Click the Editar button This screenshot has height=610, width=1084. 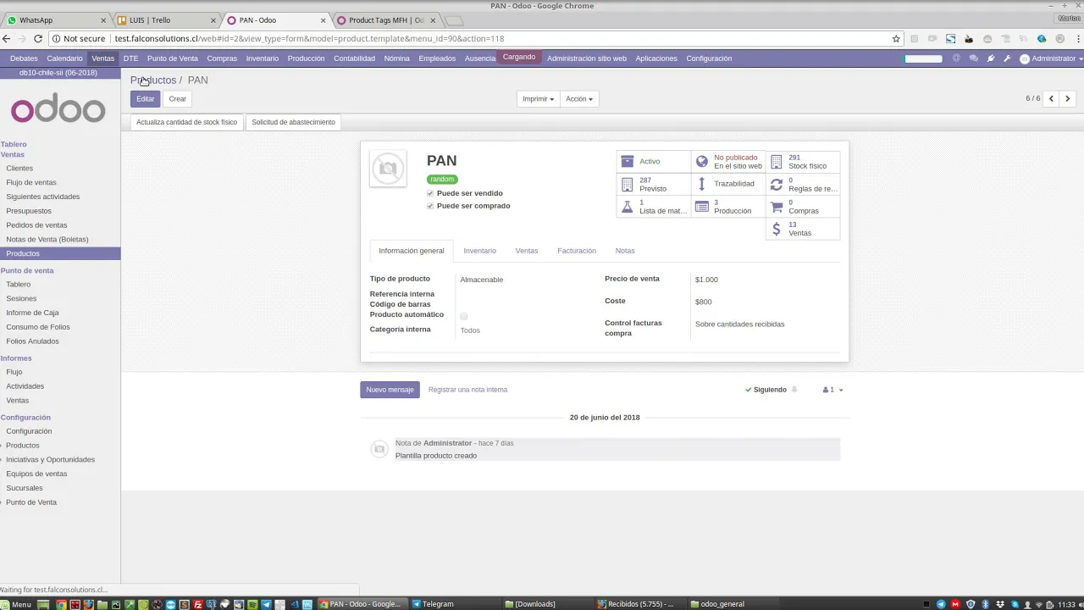[x=146, y=99]
